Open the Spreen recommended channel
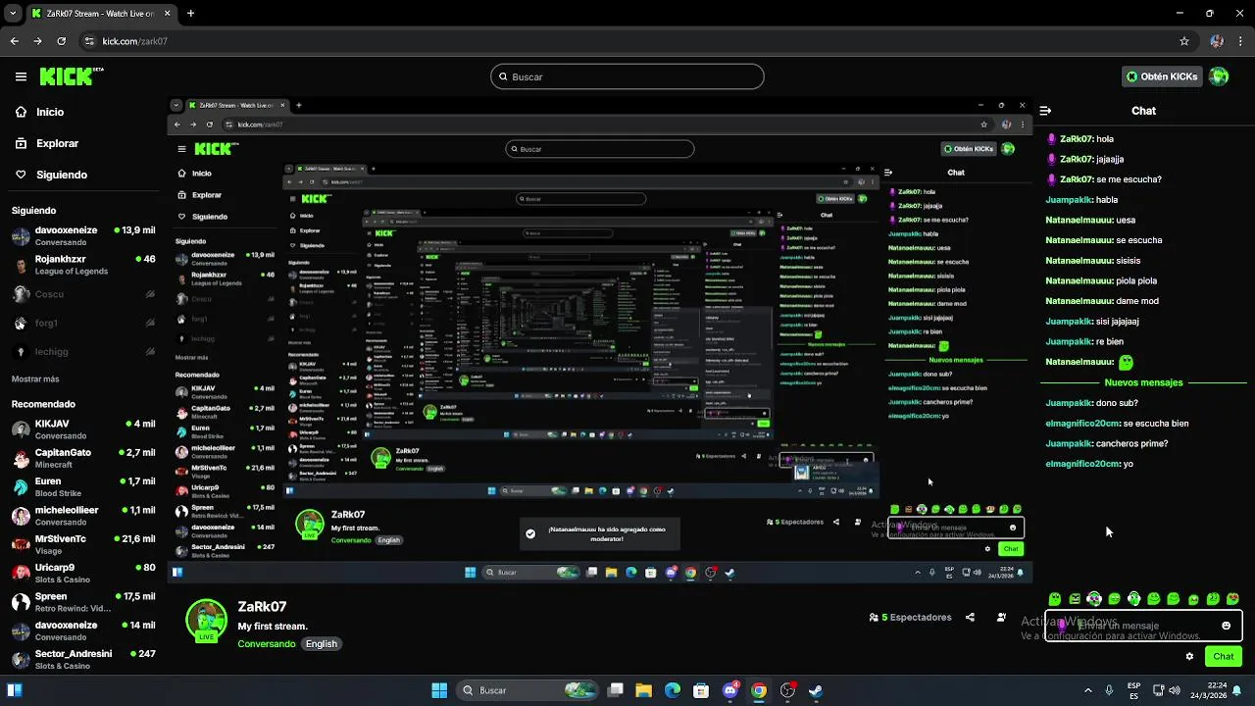 pyautogui.click(x=83, y=602)
